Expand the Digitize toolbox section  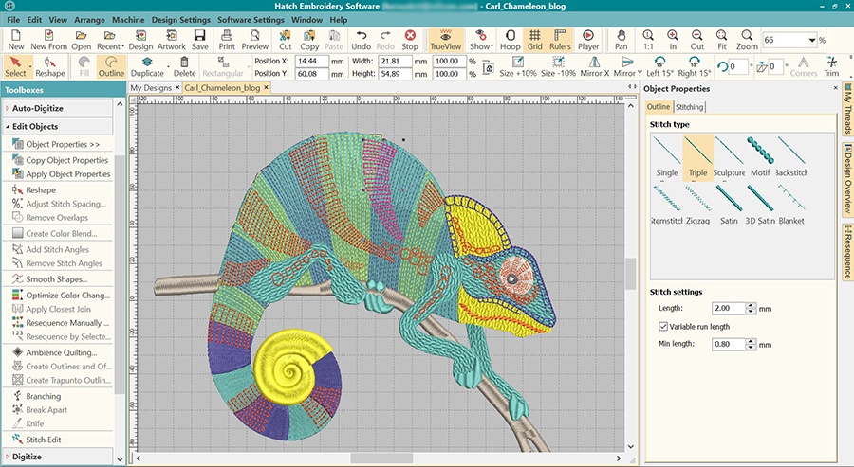click(26, 457)
